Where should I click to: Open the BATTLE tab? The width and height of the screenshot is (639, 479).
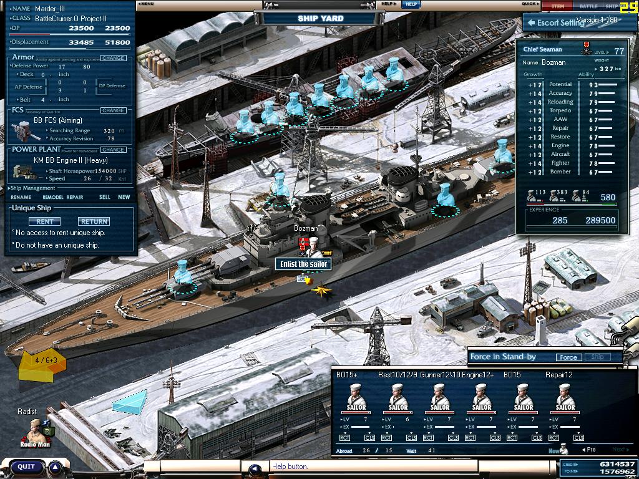[x=588, y=6]
